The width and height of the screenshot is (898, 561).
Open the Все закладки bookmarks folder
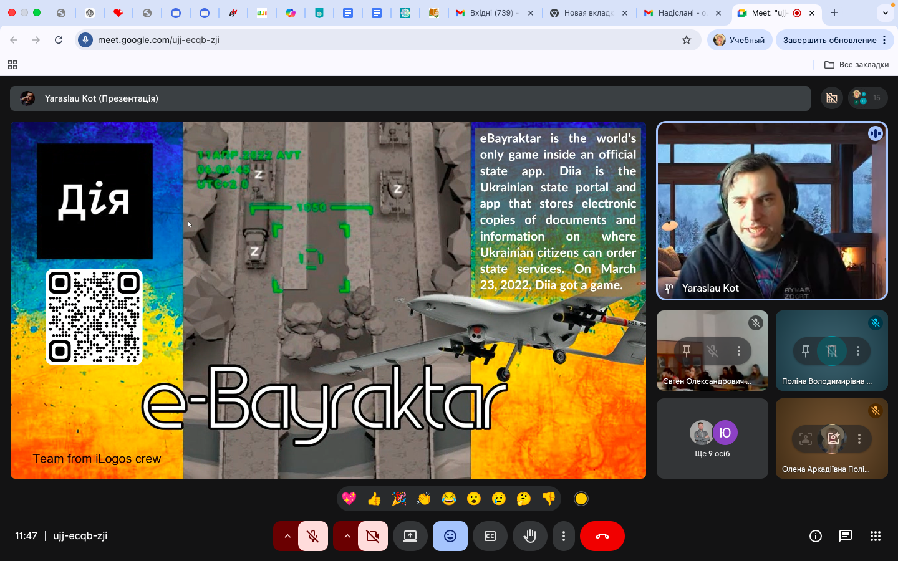pyautogui.click(x=856, y=65)
